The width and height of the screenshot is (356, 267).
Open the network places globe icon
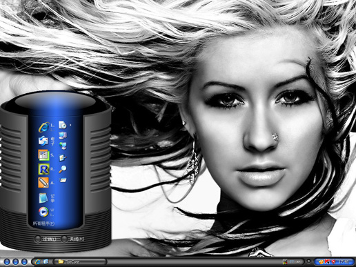pyautogui.click(x=63, y=146)
